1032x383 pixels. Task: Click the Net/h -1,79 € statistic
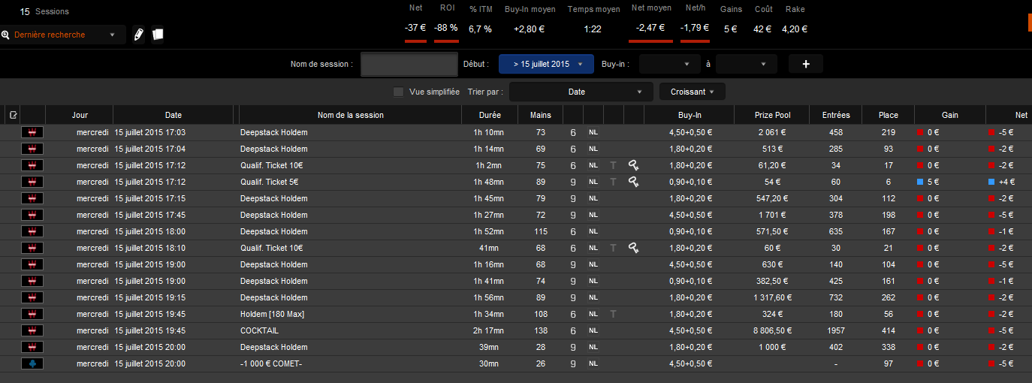(x=695, y=29)
